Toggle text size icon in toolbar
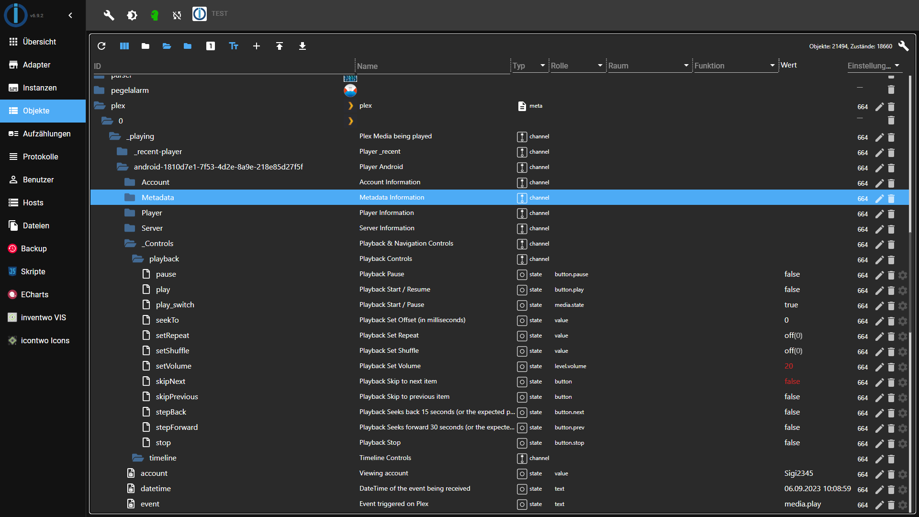 (x=234, y=46)
